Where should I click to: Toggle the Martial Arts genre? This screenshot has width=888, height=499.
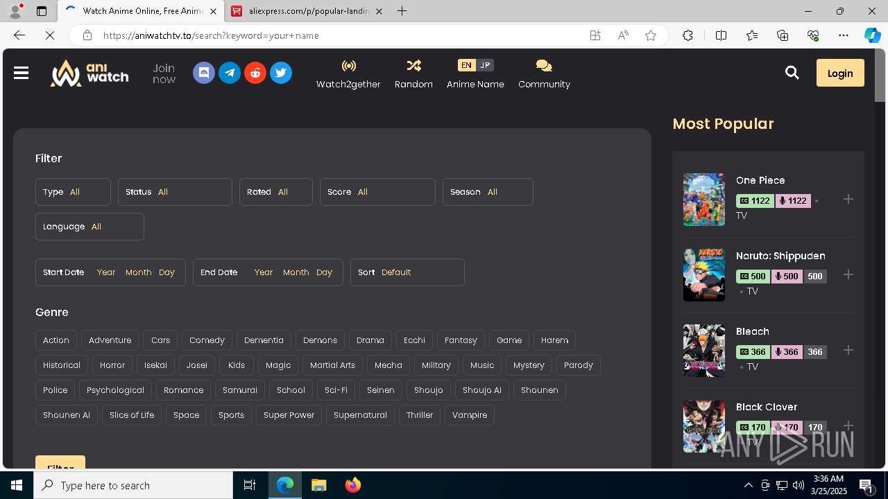pyautogui.click(x=332, y=365)
